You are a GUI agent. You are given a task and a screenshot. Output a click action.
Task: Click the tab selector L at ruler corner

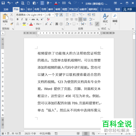point(3,33)
